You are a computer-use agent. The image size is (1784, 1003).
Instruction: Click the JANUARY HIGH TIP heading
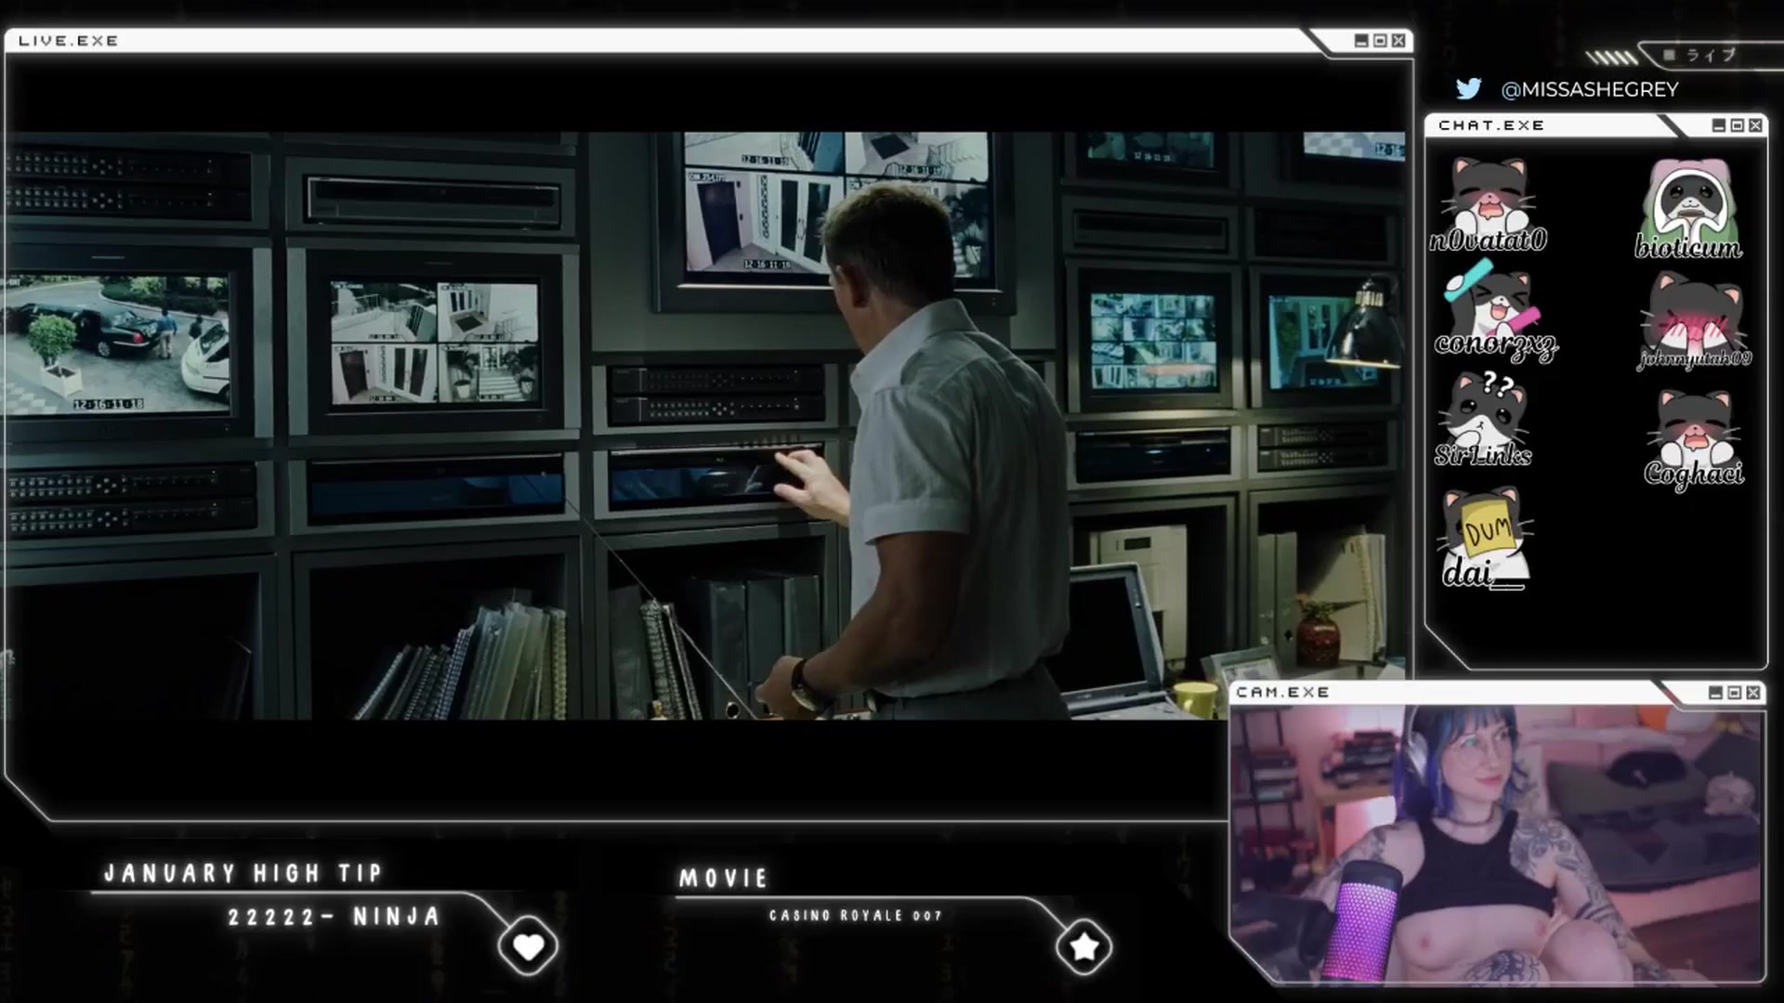click(x=243, y=873)
